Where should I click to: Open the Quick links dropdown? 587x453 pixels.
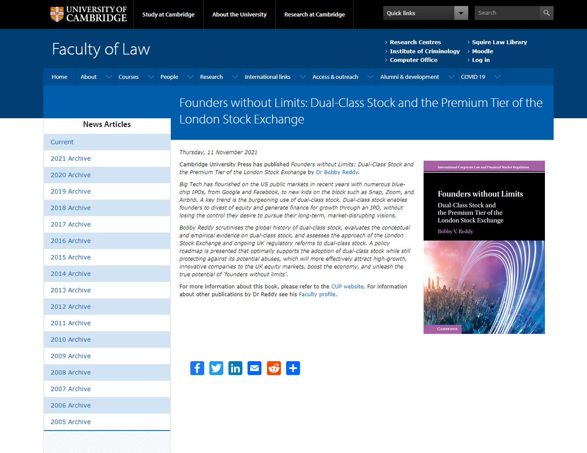(x=426, y=13)
